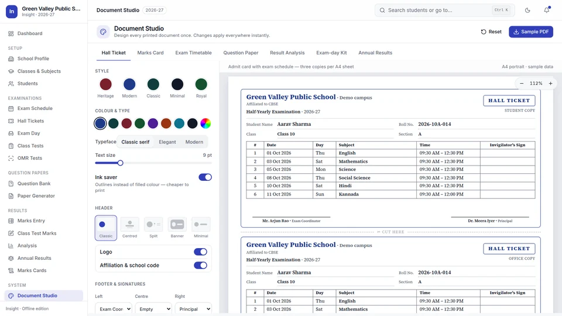Switch to Exam-day Kit tab
562x316 pixels.
tap(331, 53)
